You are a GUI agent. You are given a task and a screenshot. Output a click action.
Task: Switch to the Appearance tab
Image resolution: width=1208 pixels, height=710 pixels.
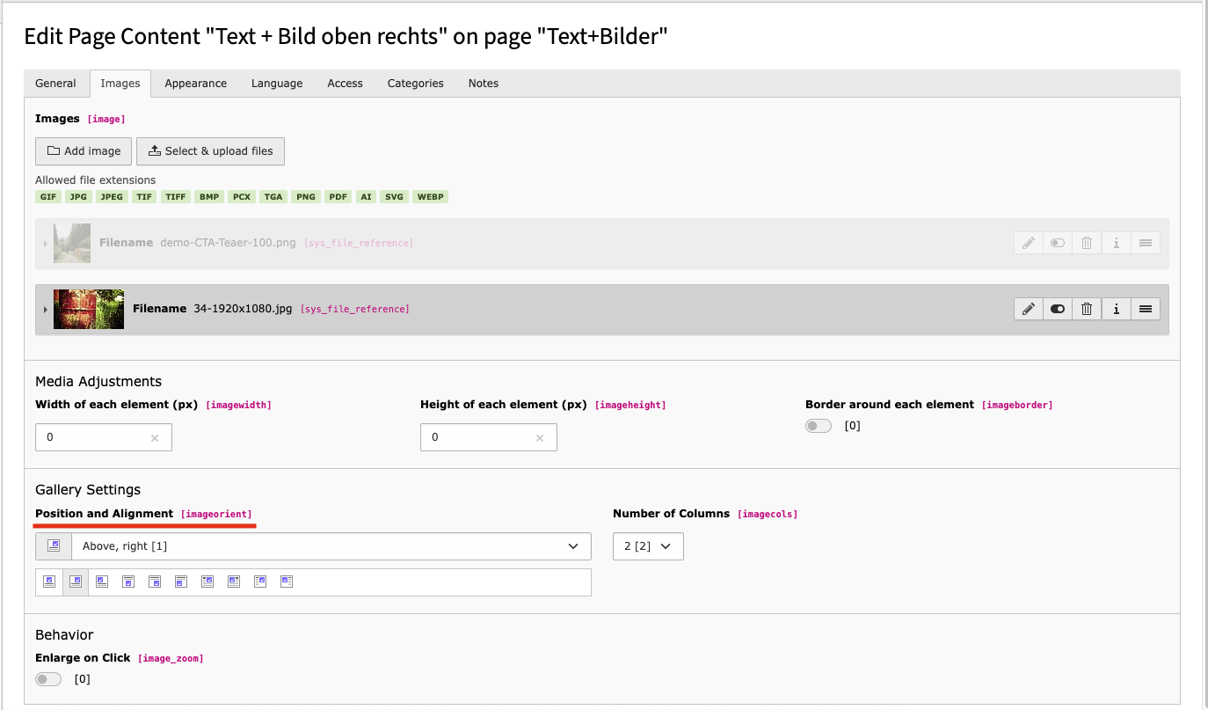click(x=195, y=84)
